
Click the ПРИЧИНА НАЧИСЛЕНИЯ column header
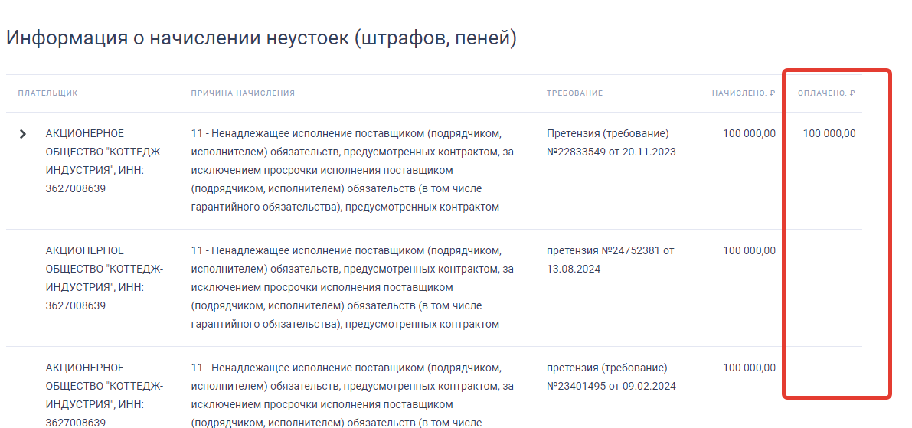pos(243,93)
